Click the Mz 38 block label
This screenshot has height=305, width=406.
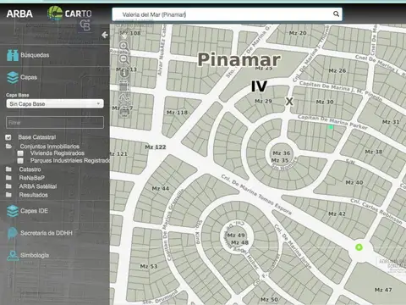click(374, 152)
